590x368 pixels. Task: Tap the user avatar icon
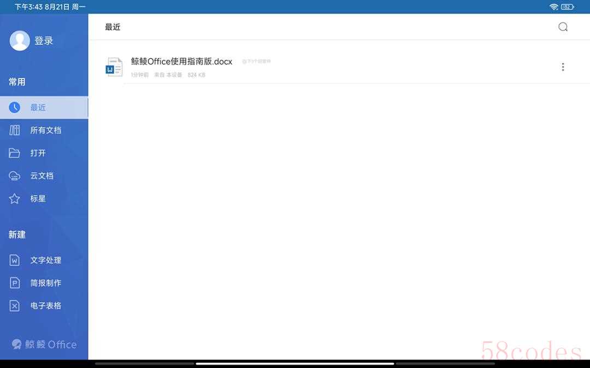[20, 40]
